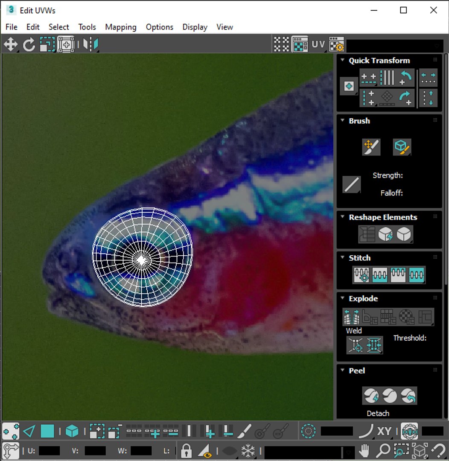
Task: Toggle Peel Mode icon
Action: pyautogui.click(x=390, y=396)
